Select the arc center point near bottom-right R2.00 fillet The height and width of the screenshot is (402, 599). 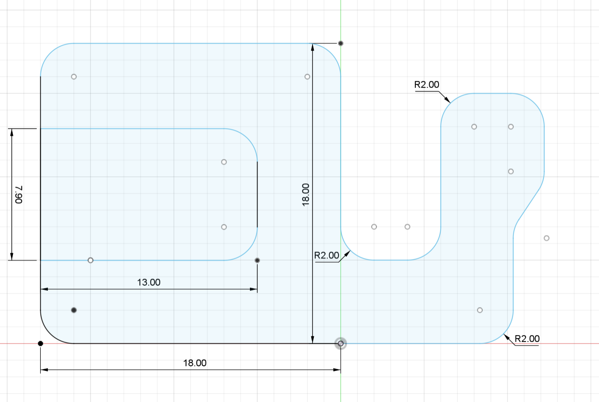480,310
